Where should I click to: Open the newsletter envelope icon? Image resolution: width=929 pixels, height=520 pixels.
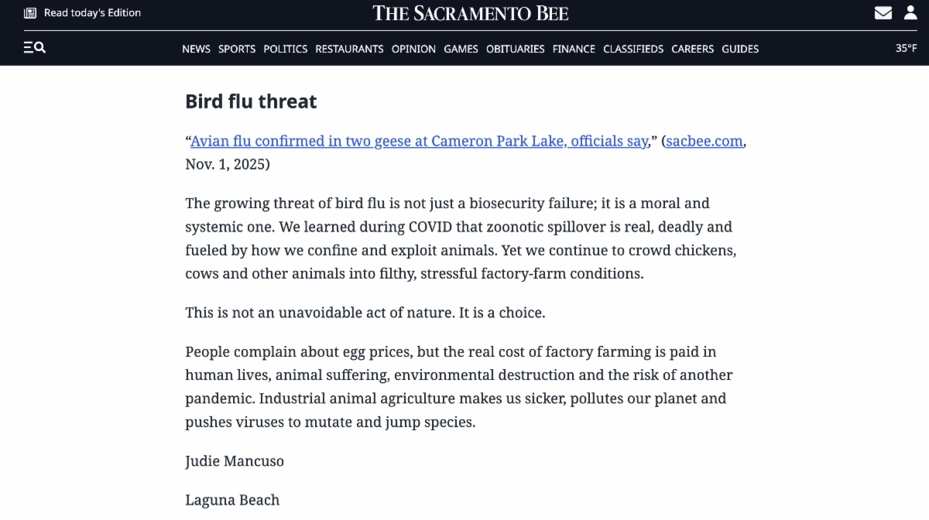point(883,13)
